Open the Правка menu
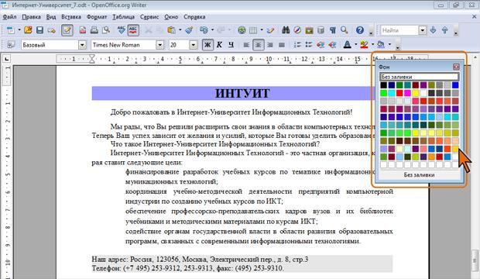The height and width of the screenshot is (279, 480). point(31,17)
